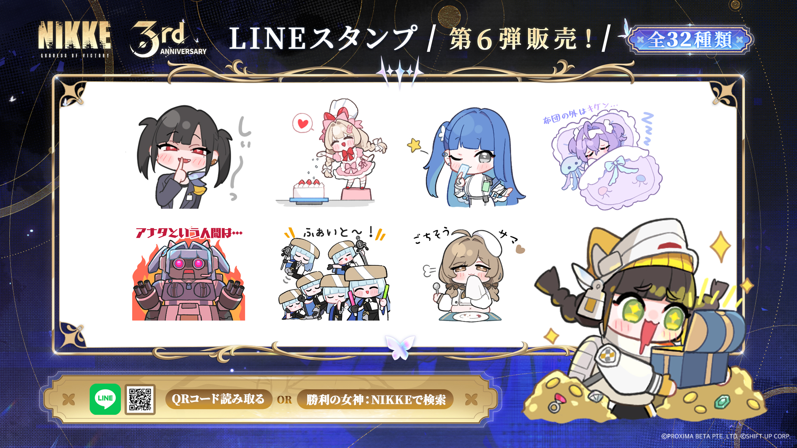The height and width of the screenshot is (448, 797).
Task: Click the heart speech bubble icon
Action: [x=303, y=123]
